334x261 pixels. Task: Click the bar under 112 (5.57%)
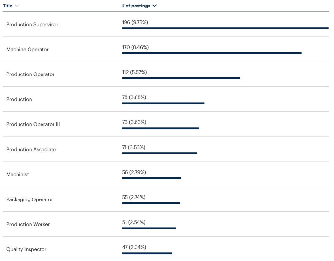(181, 78)
